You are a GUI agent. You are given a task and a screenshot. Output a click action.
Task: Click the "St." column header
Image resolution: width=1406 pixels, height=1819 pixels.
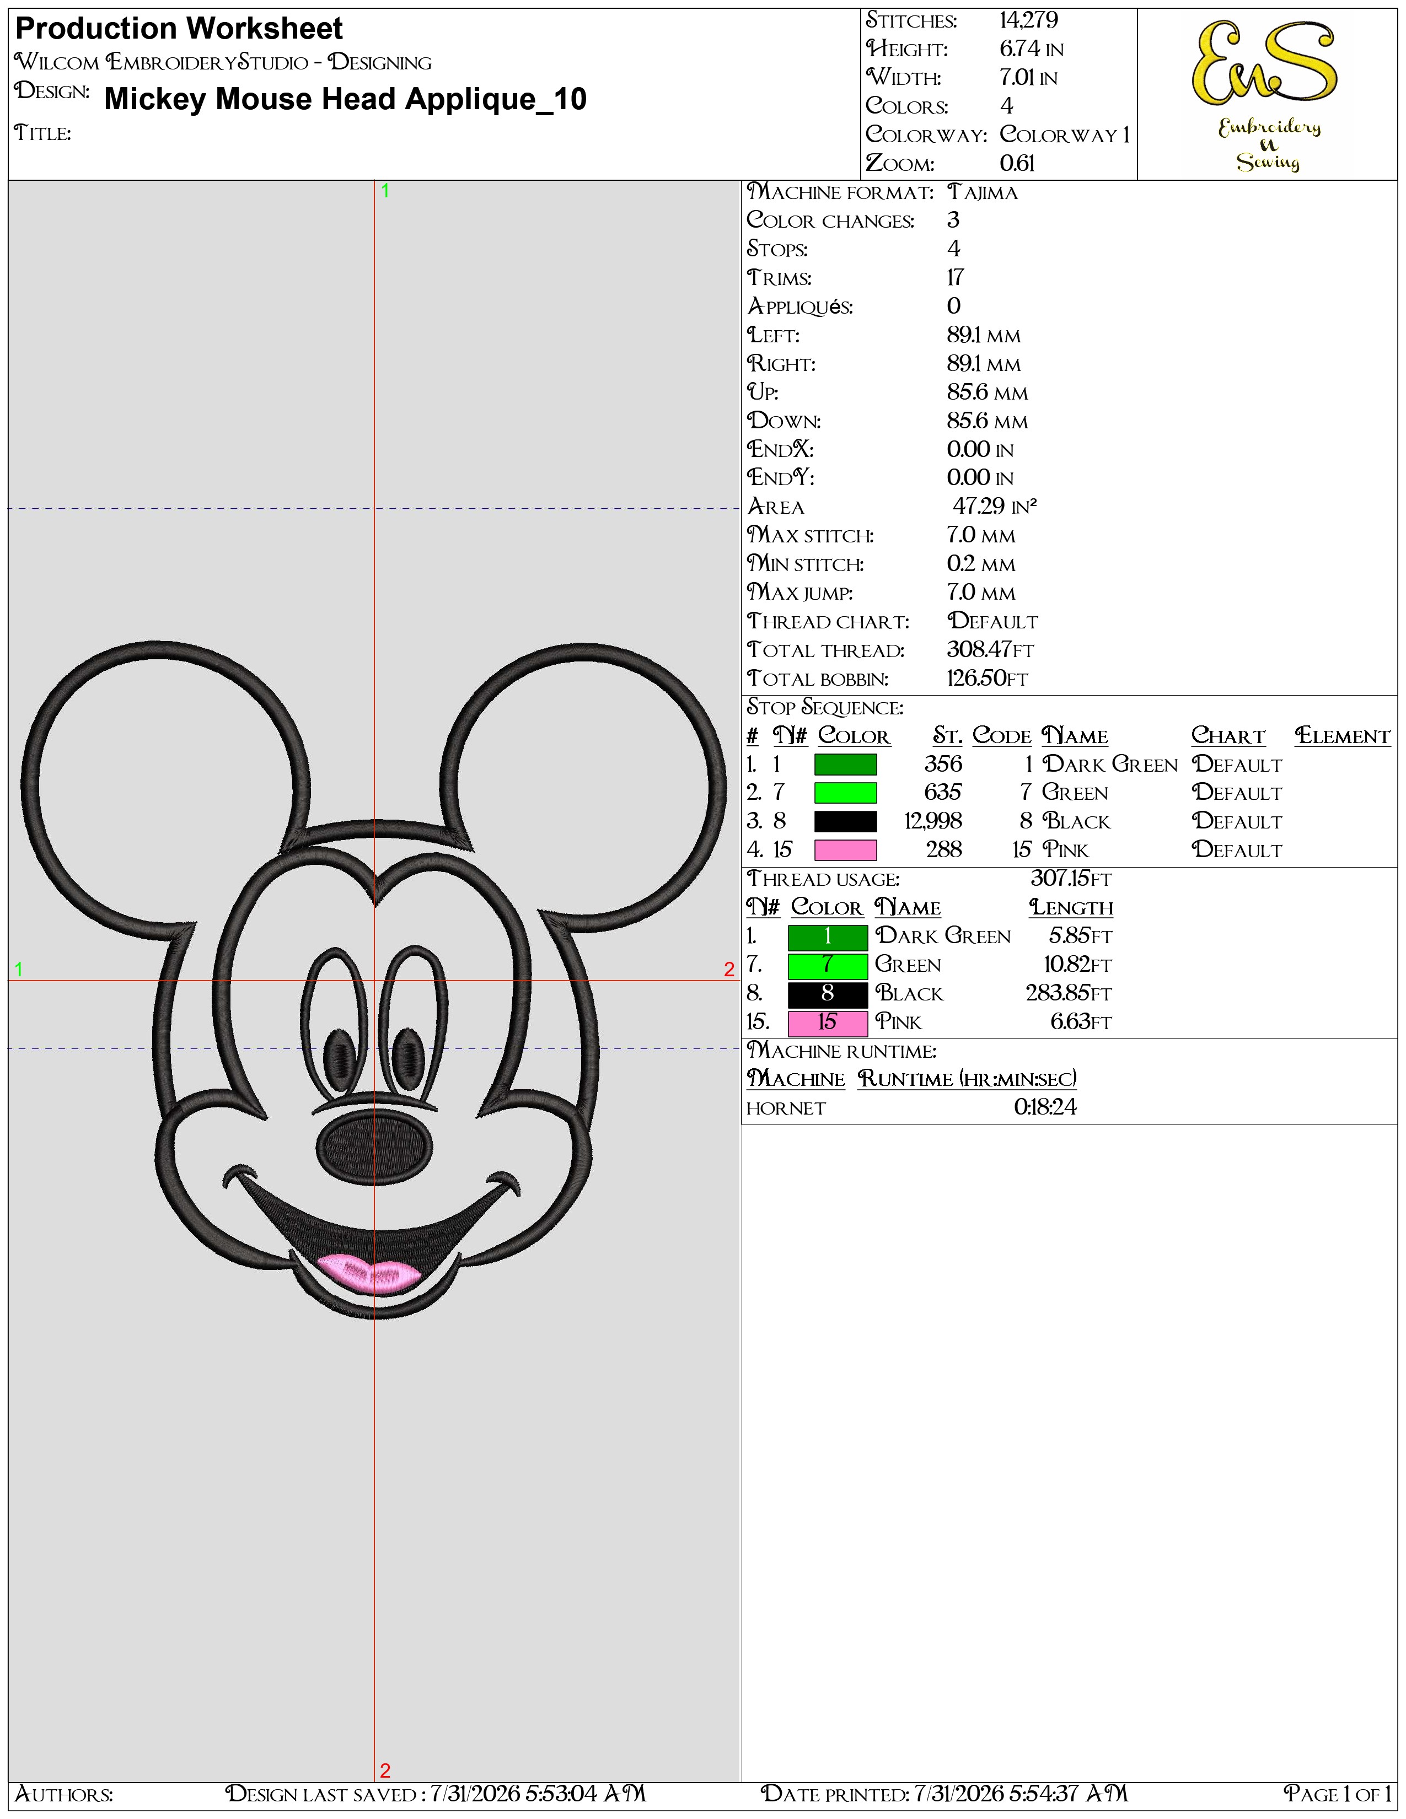[947, 736]
